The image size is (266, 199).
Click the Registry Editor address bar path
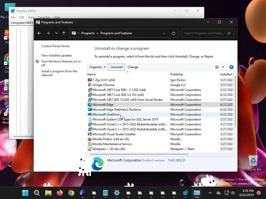click(x=22, y=23)
